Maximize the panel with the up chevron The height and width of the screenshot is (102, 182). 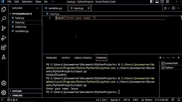click(173, 58)
